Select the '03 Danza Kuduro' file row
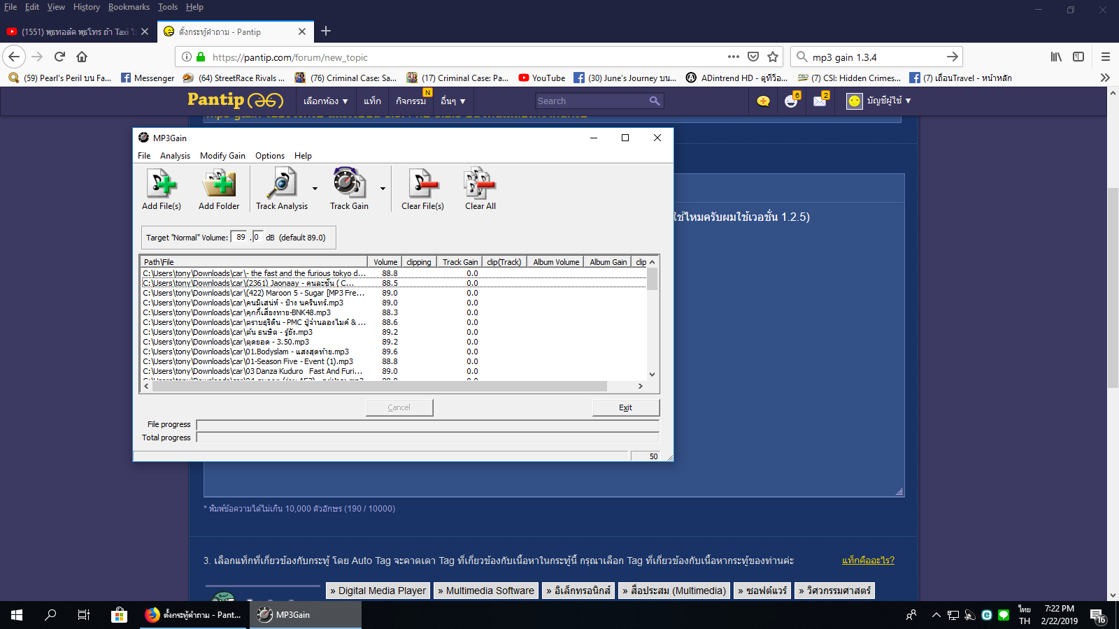The height and width of the screenshot is (629, 1119). (x=395, y=371)
